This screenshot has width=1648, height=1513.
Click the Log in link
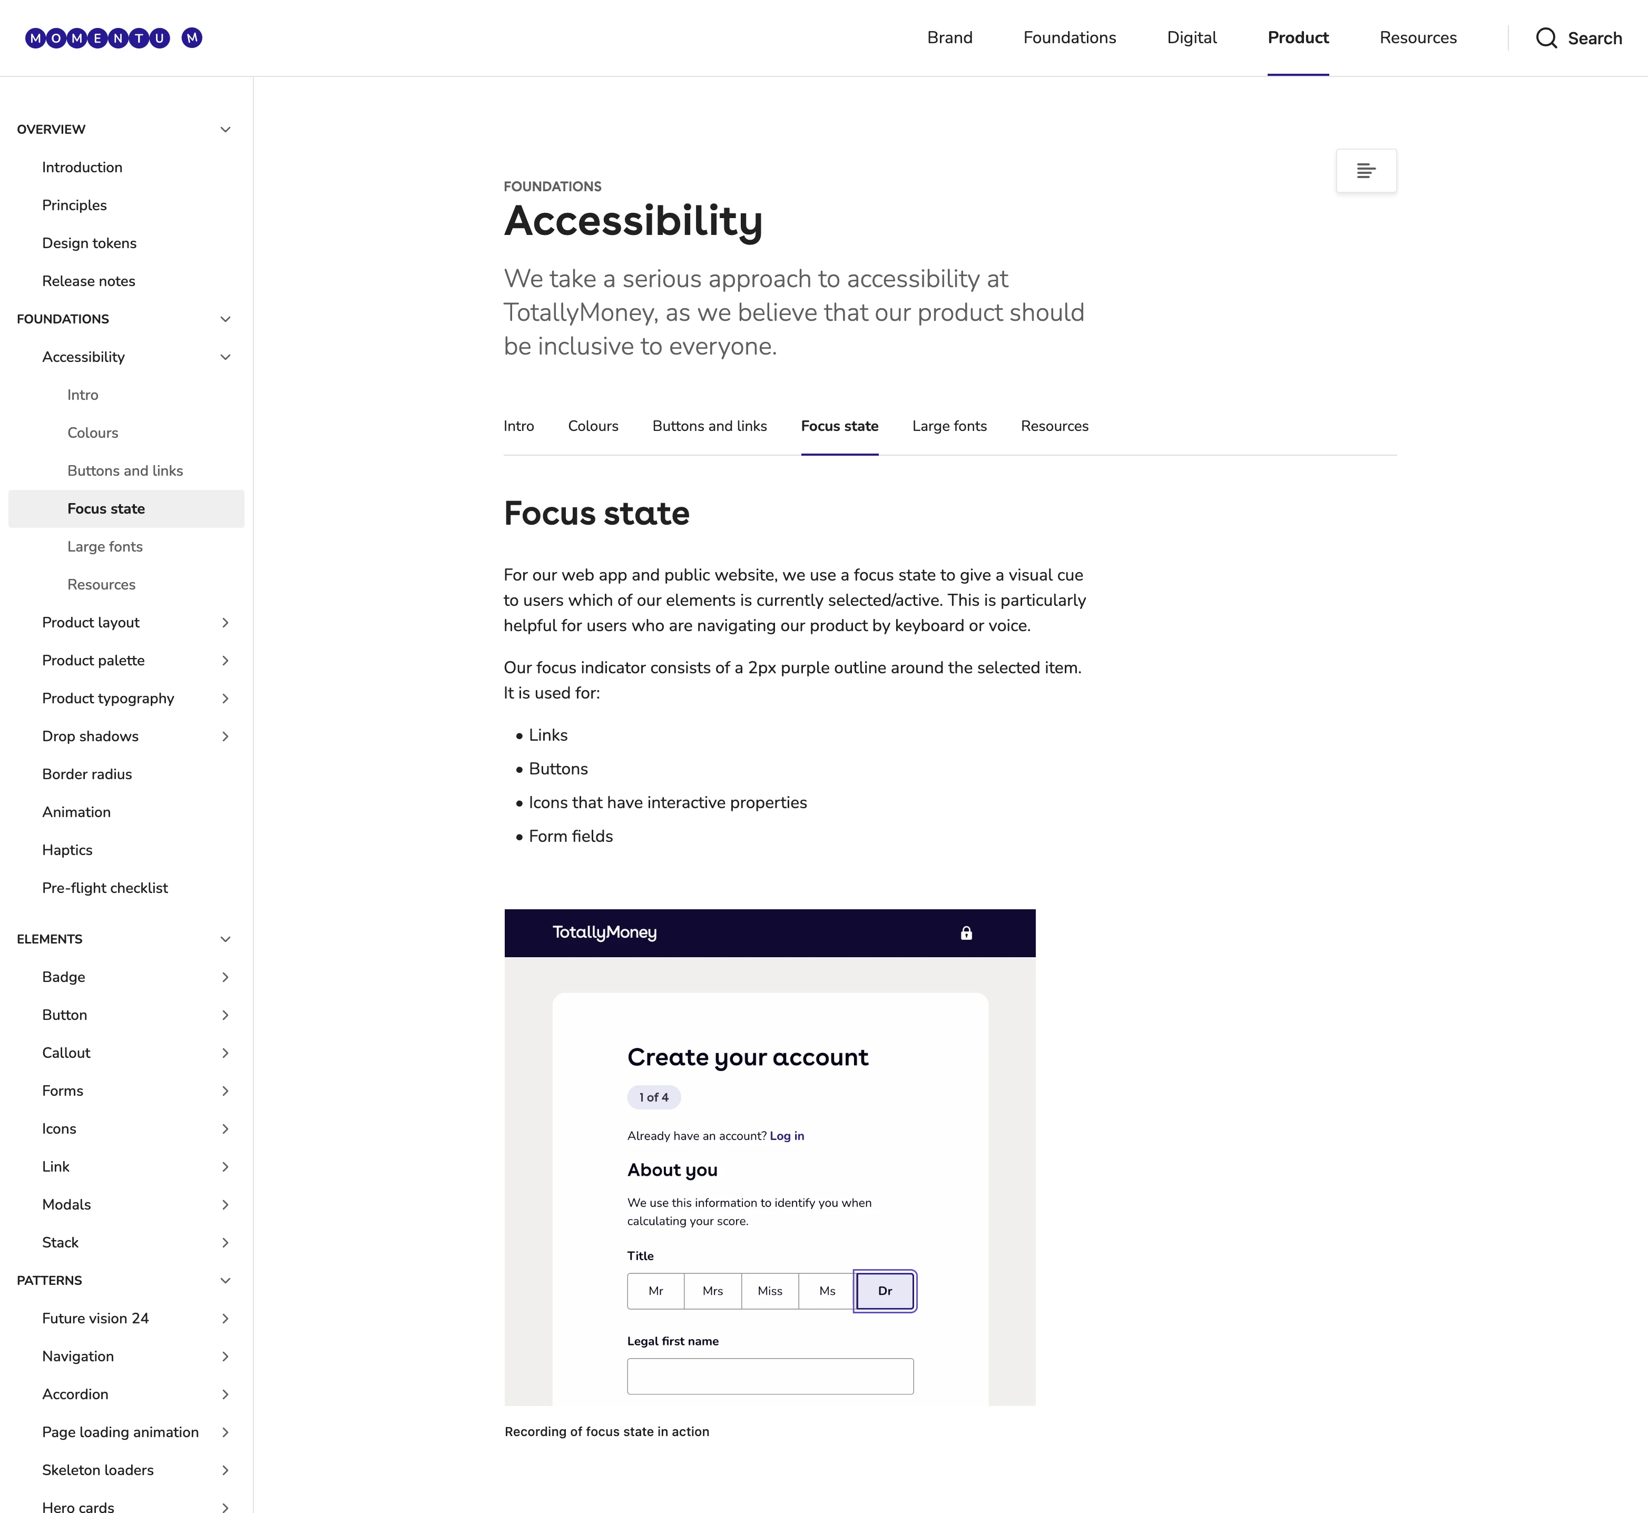[787, 1136]
